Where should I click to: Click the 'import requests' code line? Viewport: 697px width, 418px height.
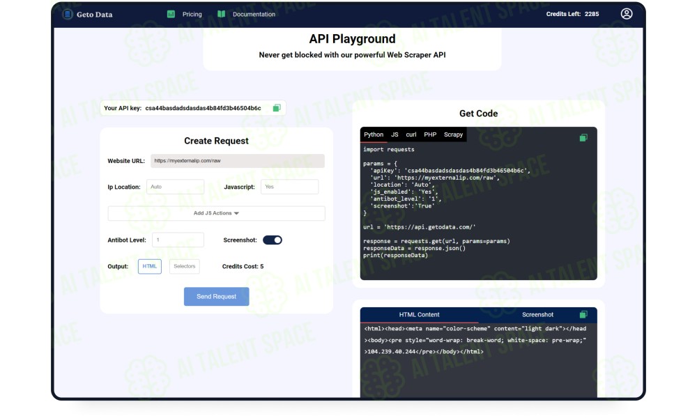tap(388, 149)
